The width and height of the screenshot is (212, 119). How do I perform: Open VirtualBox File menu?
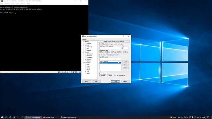point(2,4)
